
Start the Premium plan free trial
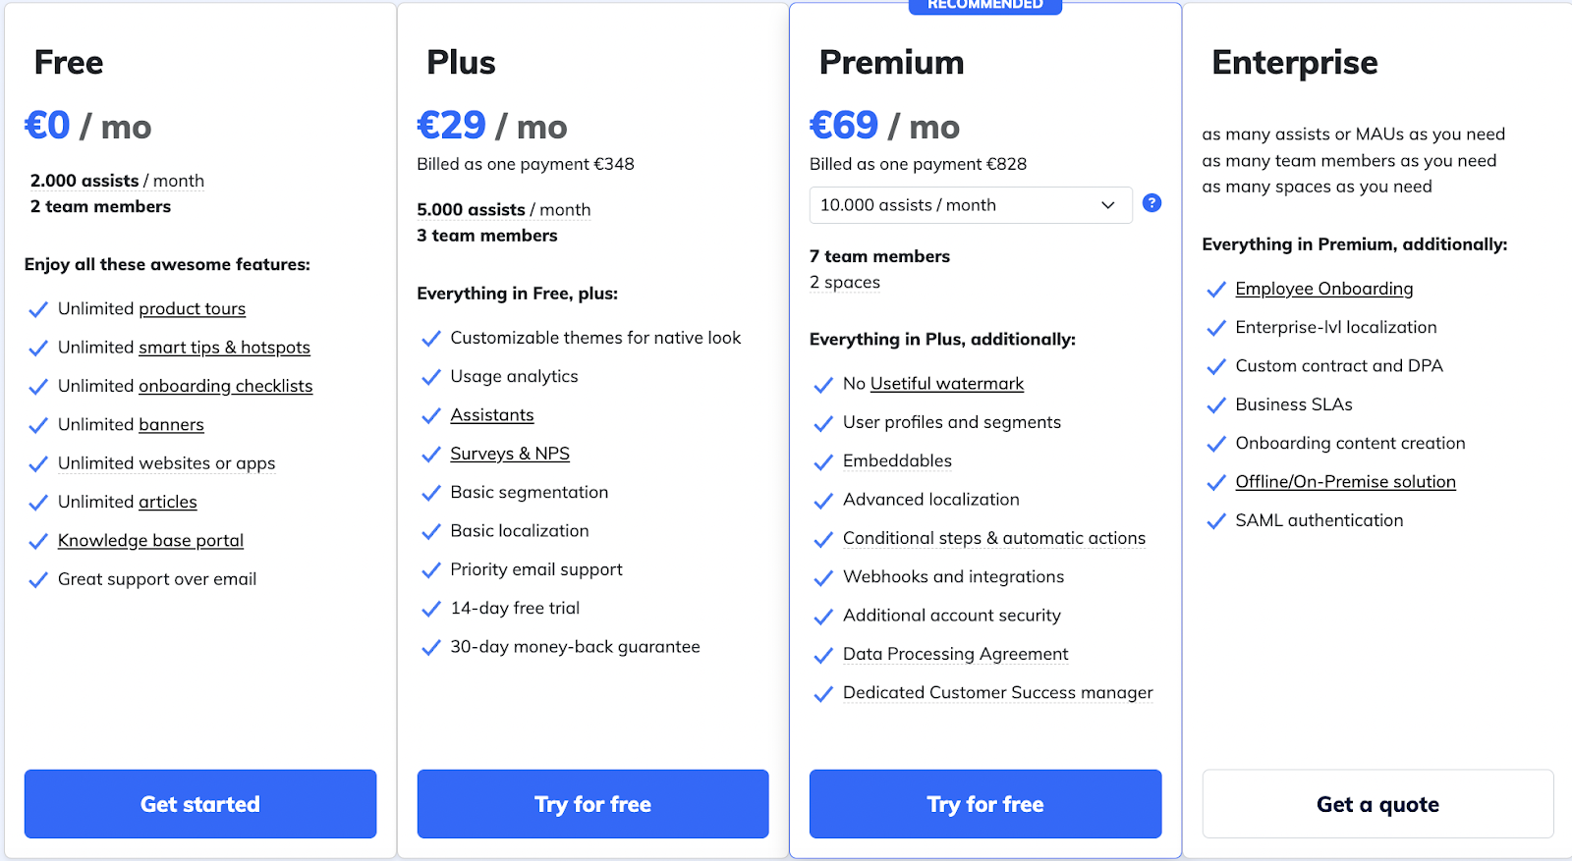[985, 804]
